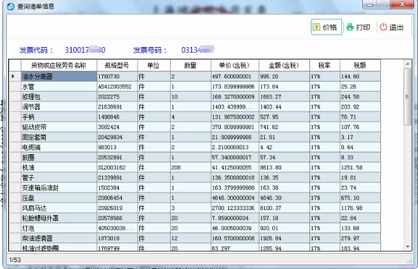Select the 管子 cell
Viewport: 418px width, 269px height.
pos(58,177)
